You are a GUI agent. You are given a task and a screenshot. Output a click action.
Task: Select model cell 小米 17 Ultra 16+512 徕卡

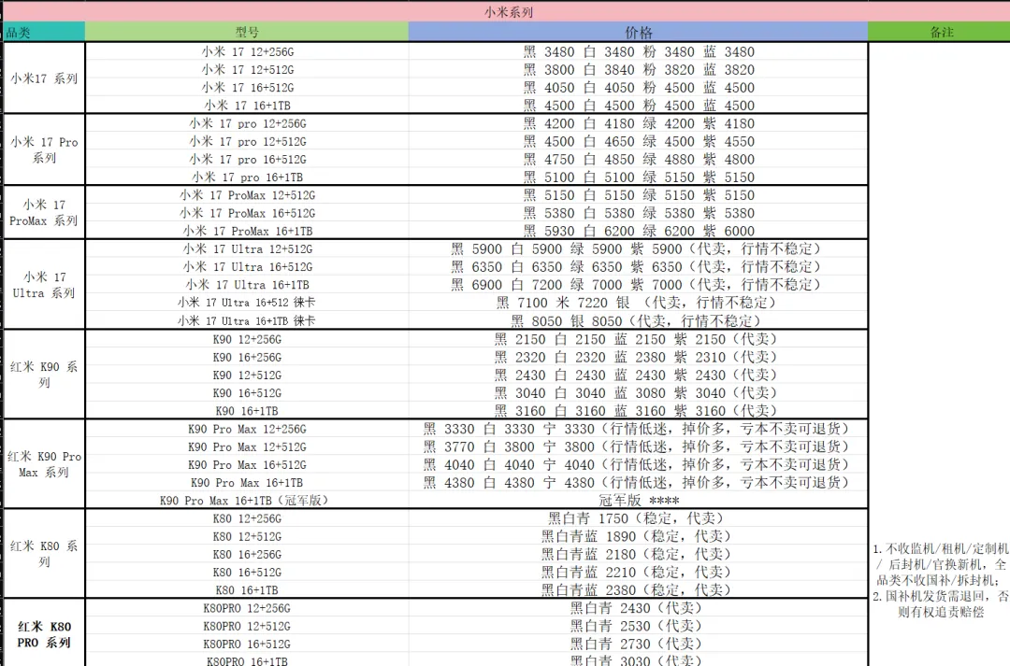coord(247,303)
